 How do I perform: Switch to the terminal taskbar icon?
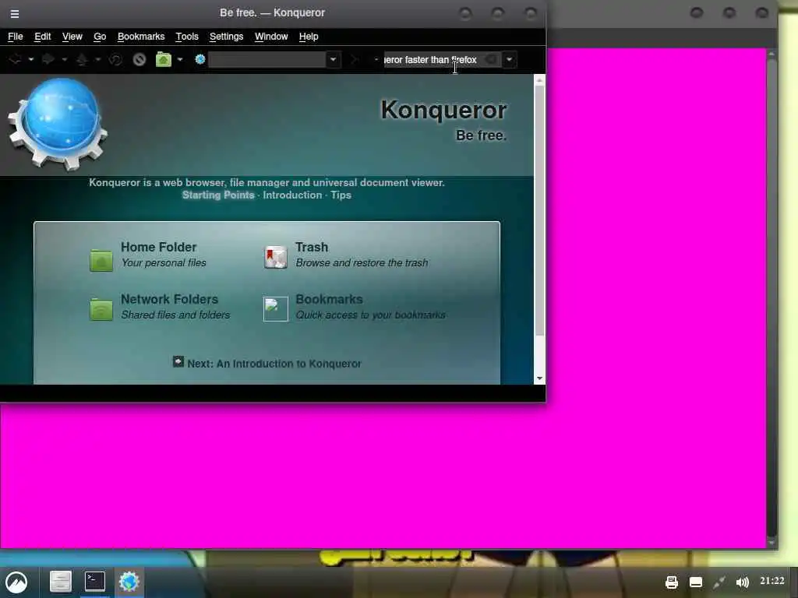tap(94, 581)
